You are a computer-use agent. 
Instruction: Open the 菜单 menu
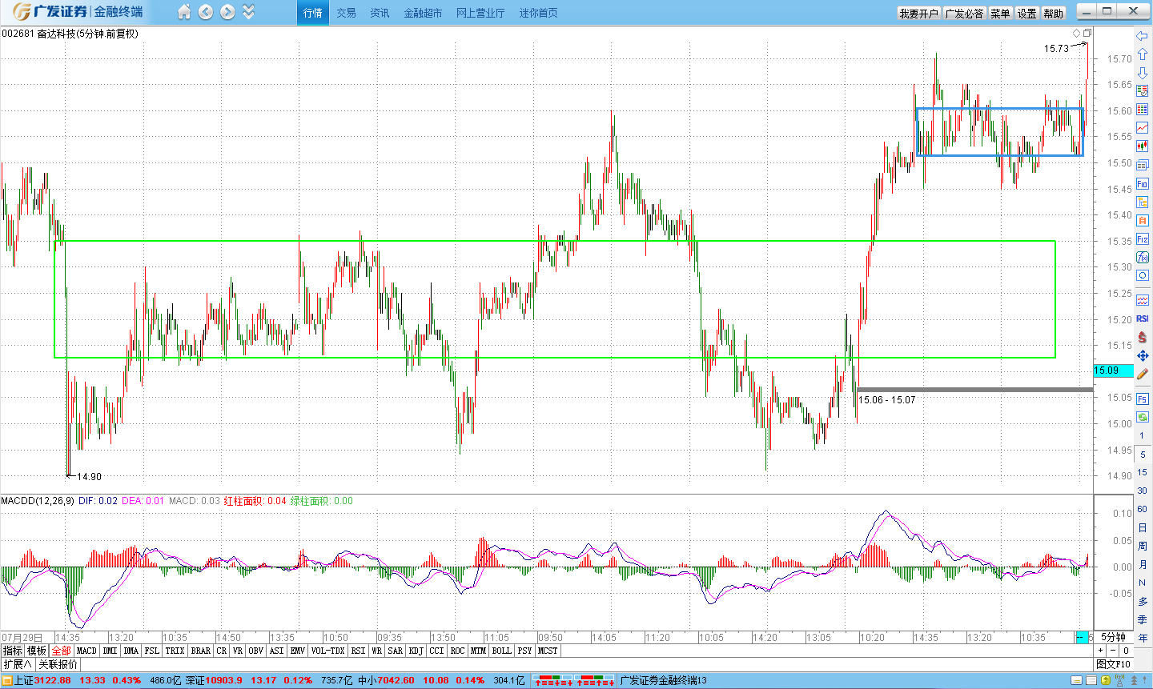pyautogui.click(x=1000, y=14)
